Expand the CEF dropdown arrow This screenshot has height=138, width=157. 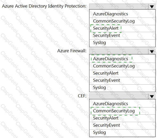click(152, 96)
